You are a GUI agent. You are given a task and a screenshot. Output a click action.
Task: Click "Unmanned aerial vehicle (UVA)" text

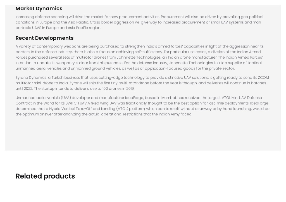(x=43, y=98)
